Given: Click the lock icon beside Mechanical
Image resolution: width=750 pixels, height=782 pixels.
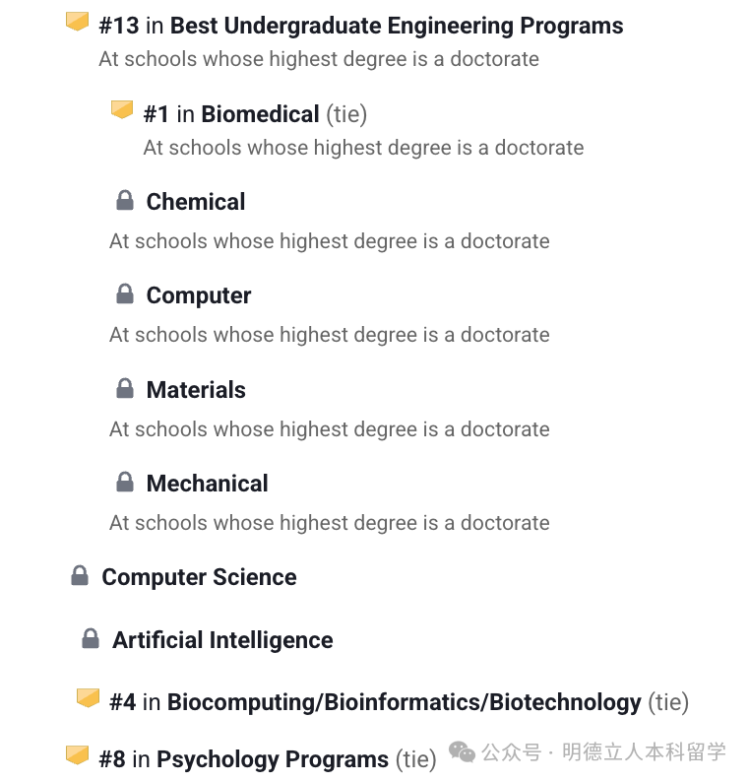Looking at the screenshot, I should coord(125,483).
